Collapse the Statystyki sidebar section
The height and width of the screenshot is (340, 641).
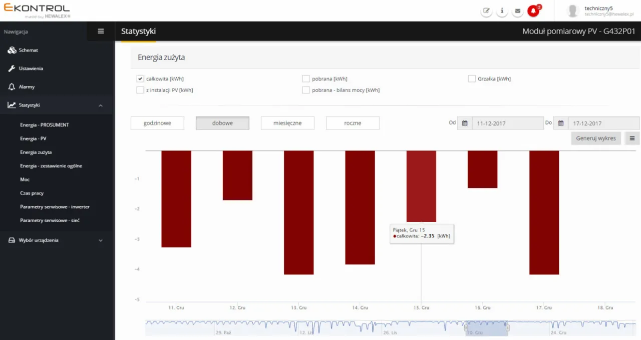coord(100,105)
